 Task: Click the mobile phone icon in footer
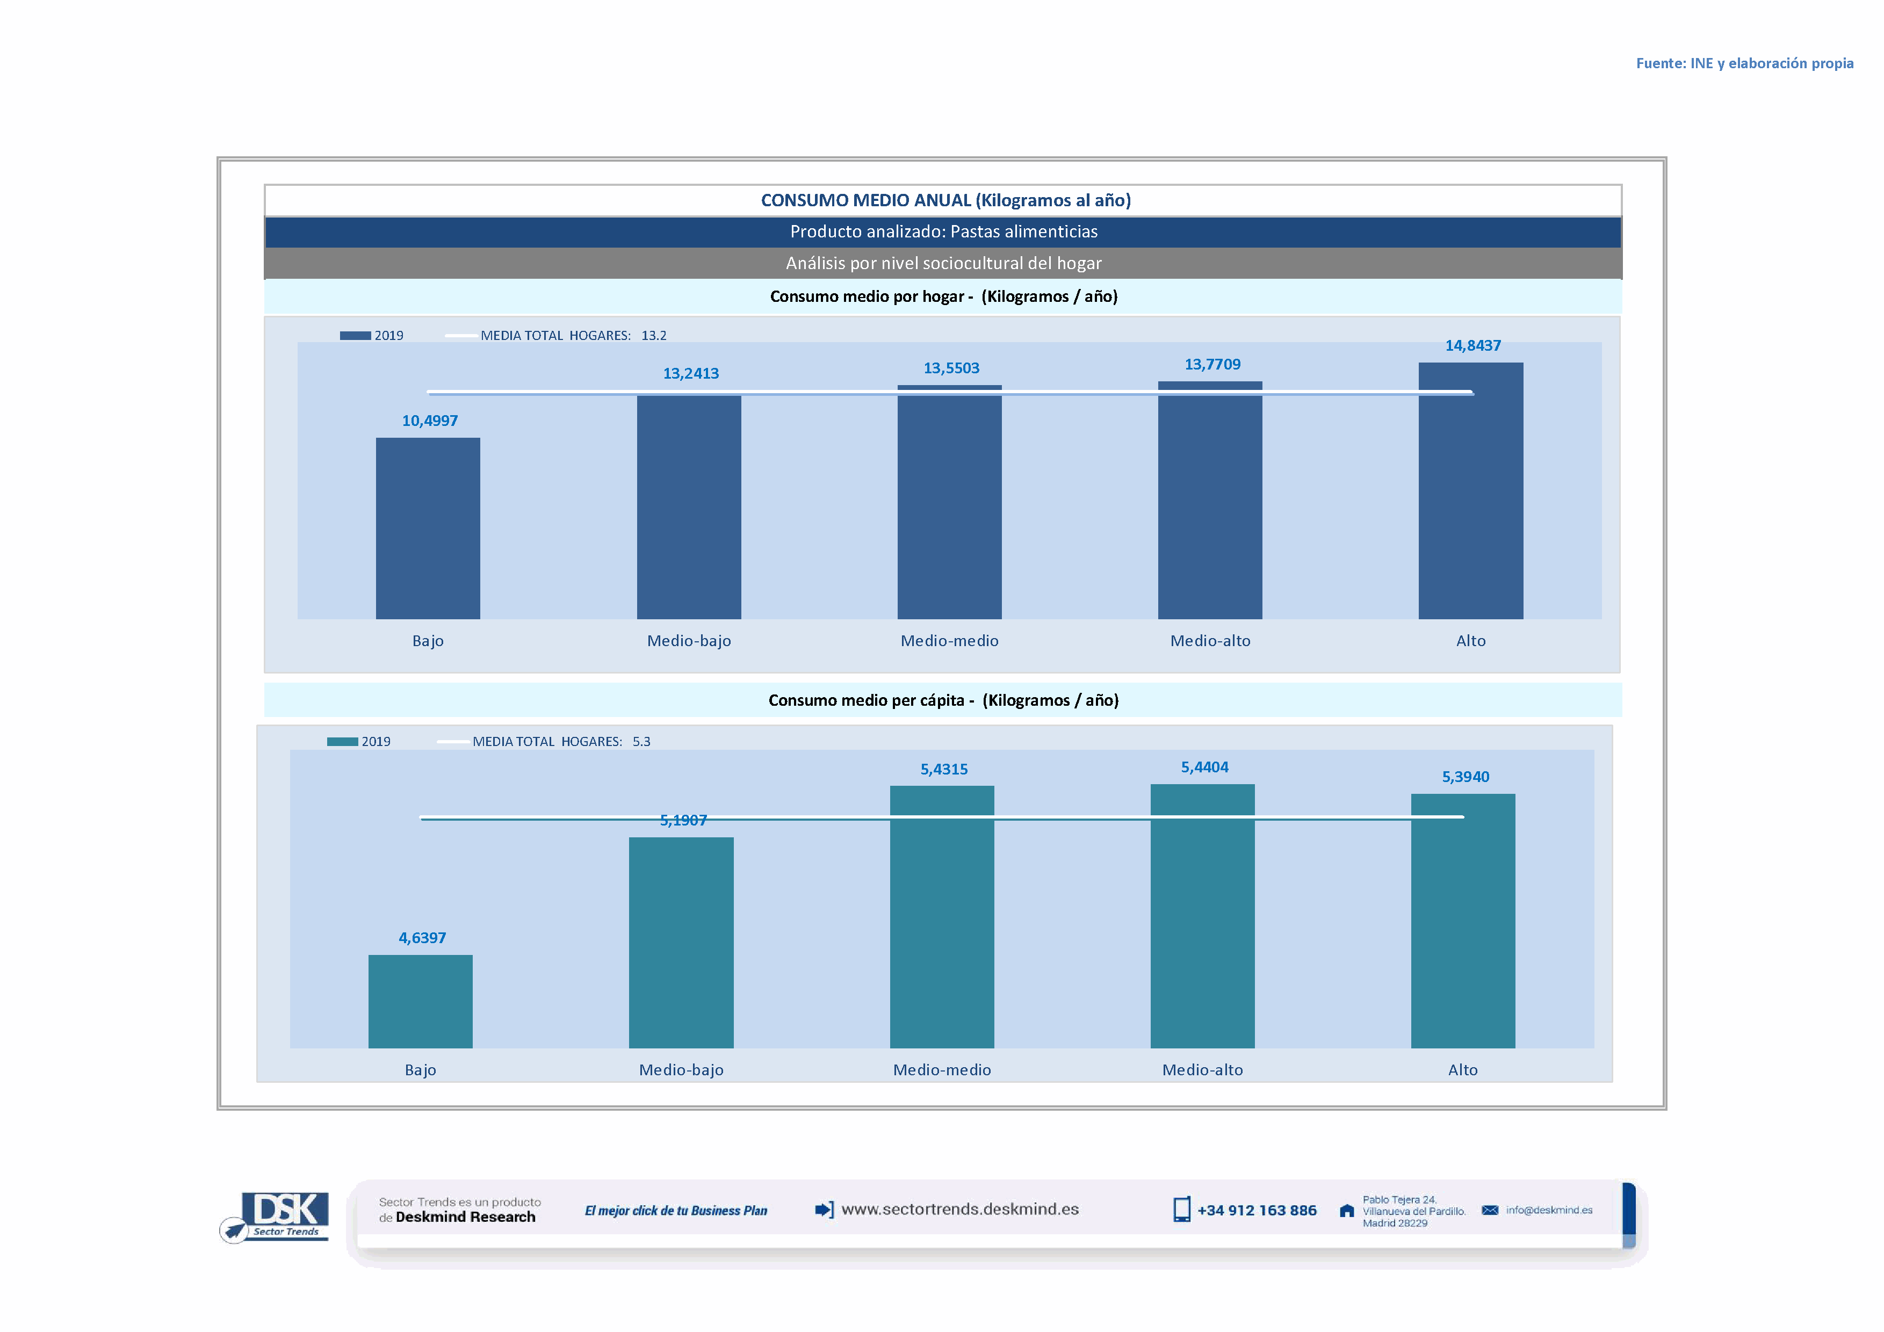pos(1182,1210)
